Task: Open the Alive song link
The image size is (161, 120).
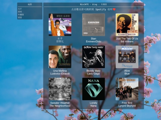Action: [127, 71]
